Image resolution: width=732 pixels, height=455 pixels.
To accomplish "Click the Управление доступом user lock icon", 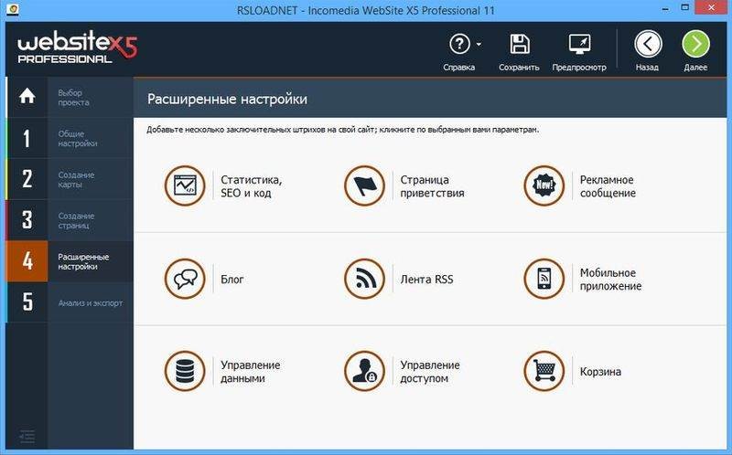I will (x=364, y=371).
